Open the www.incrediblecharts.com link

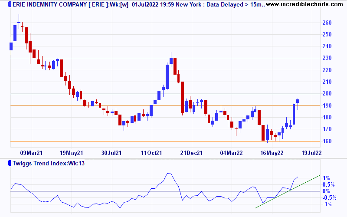(304, 4)
